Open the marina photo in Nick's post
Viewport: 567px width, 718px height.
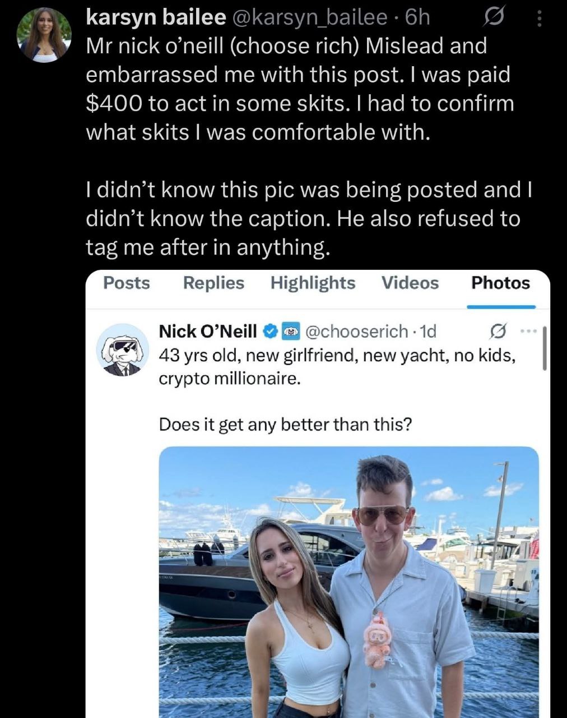348,578
